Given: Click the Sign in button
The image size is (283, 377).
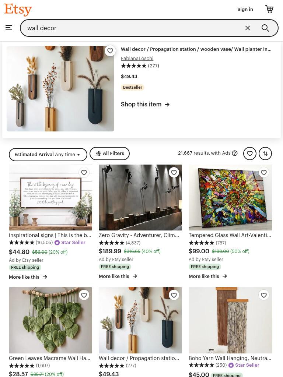Looking at the screenshot, I should point(245,9).
